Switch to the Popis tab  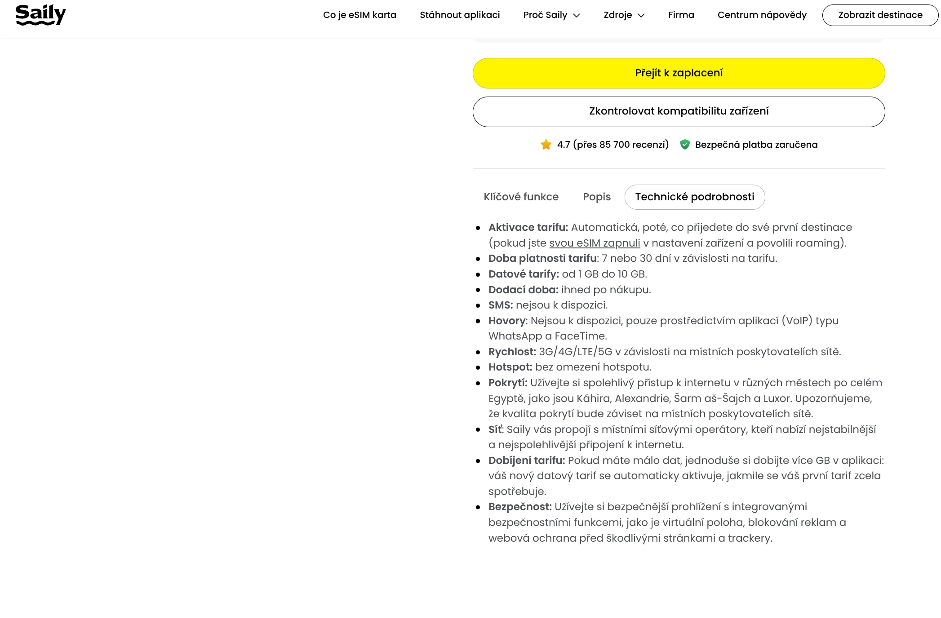coord(596,197)
